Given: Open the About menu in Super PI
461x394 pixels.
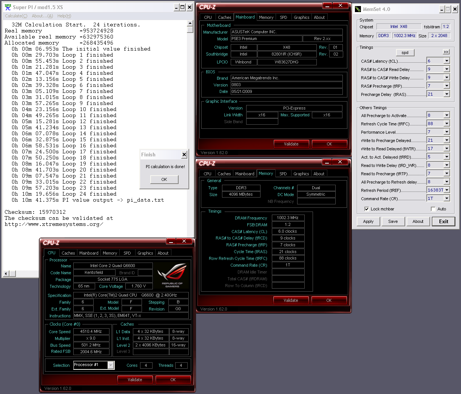Looking at the screenshot, I should pyautogui.click(x=42, y=16).
